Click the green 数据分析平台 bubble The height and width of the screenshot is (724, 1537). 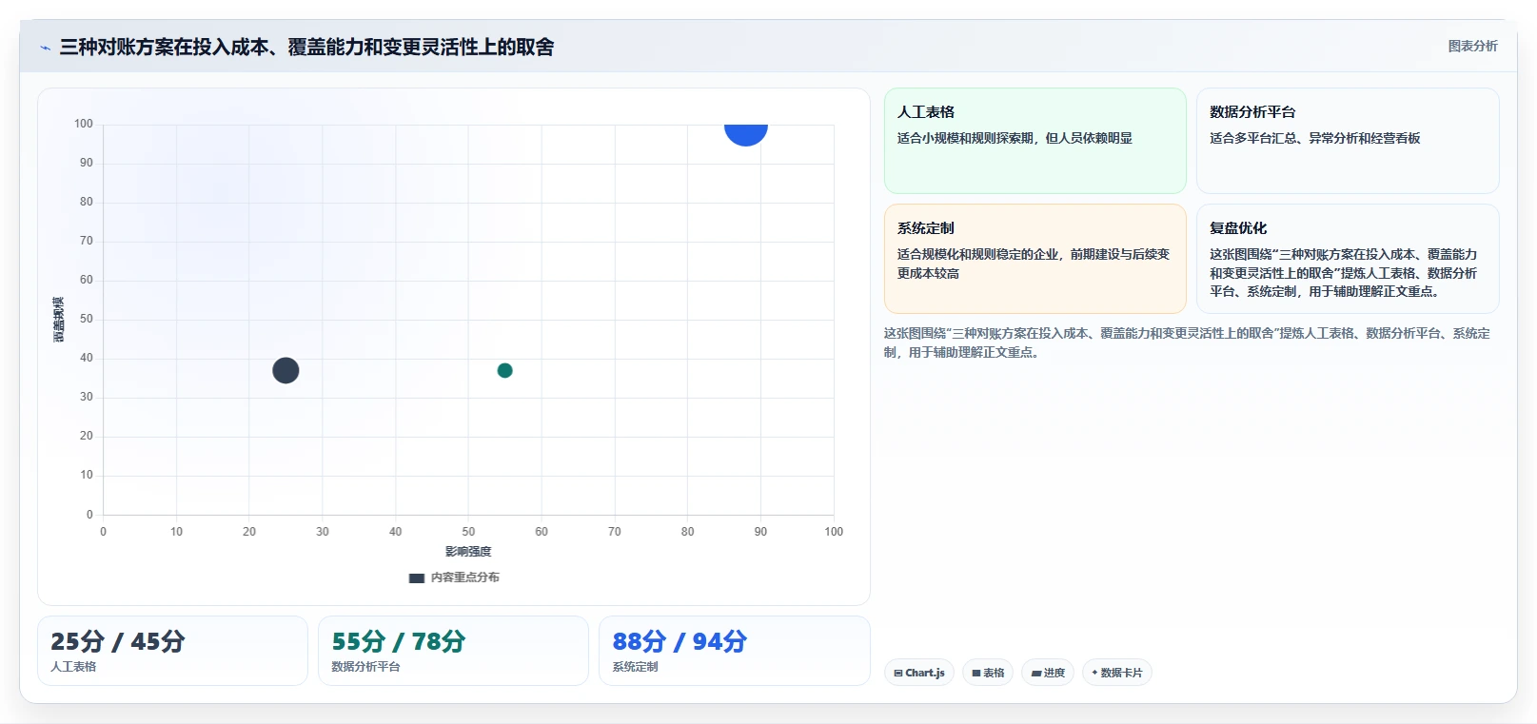point(504,370)
